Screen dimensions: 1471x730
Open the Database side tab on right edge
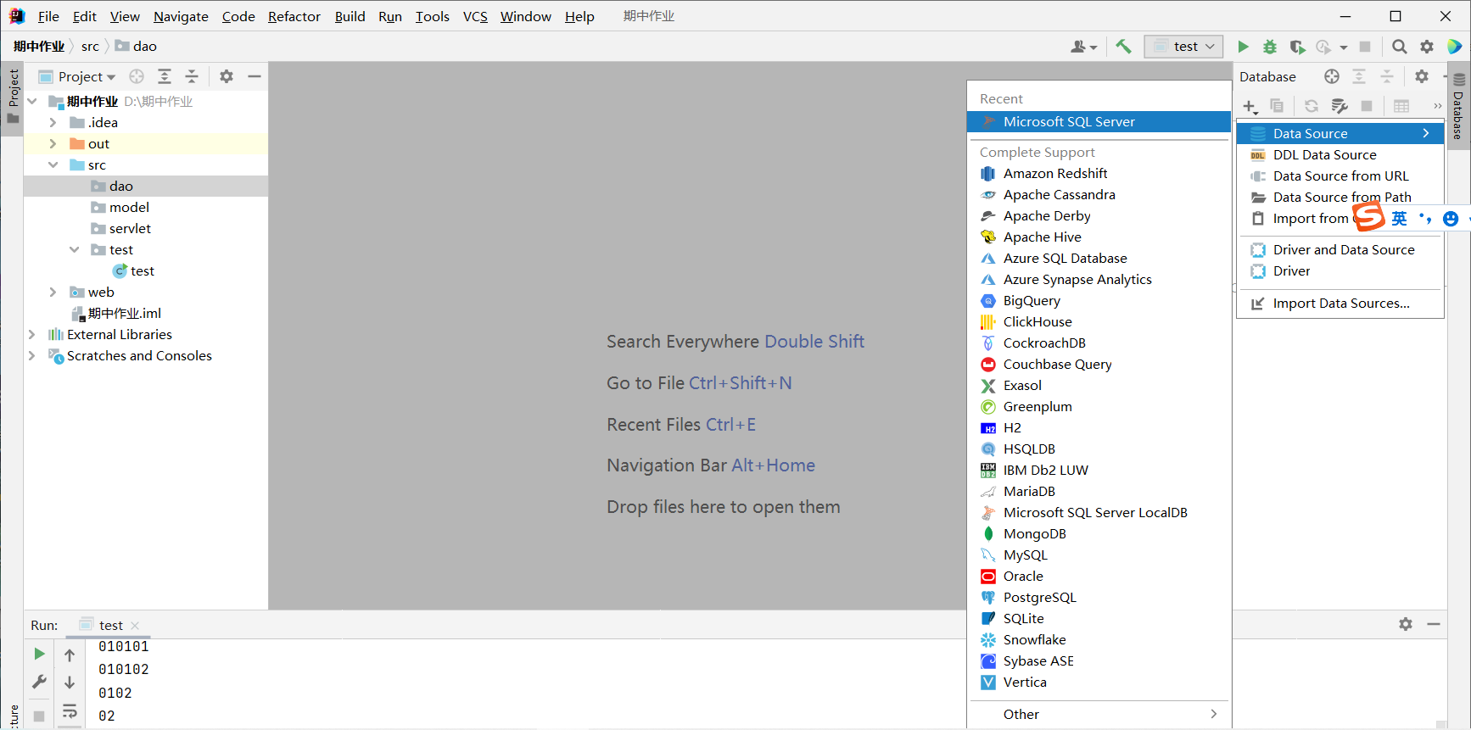(x=1458, y=106)
